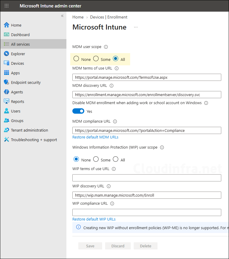This screenshot has width=229, height=259.
Task: Select None for WIP user scope
Action: click(76, 159)
